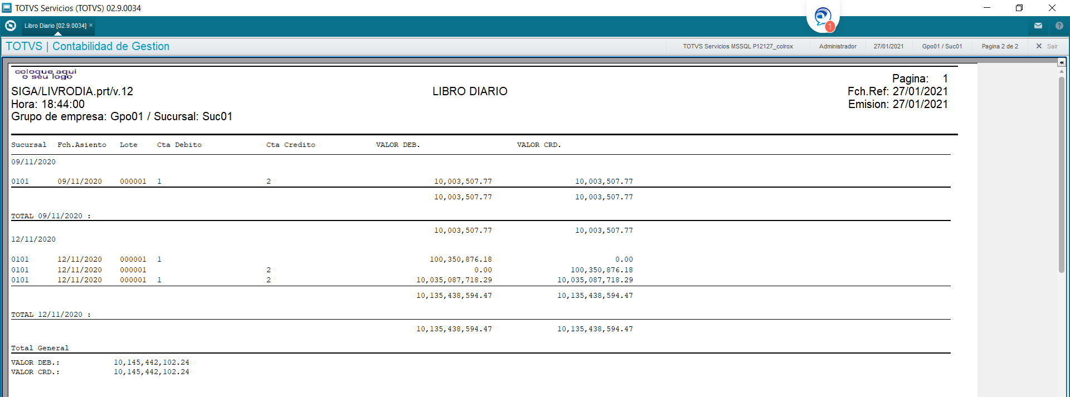Select the Libro Diario [02.9.0034] tab
This screenshot has height=397, width=1070.
[55, 26]
